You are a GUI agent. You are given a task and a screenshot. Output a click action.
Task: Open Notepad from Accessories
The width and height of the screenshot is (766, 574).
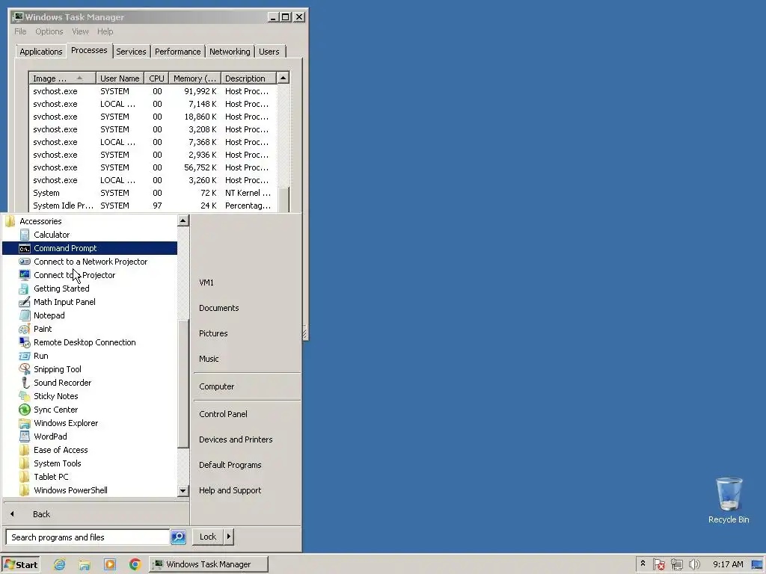pos(49,315)
